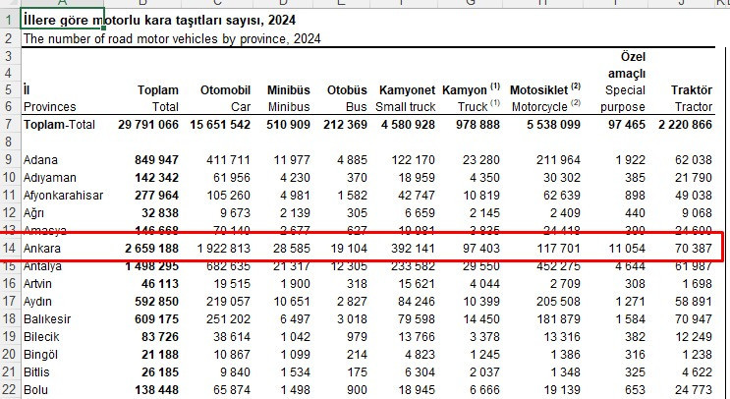Select the 'Kamyonet' heading cell
Image resolution: width=730 pixels, height=399 pixels.
[x=407, y=90]
